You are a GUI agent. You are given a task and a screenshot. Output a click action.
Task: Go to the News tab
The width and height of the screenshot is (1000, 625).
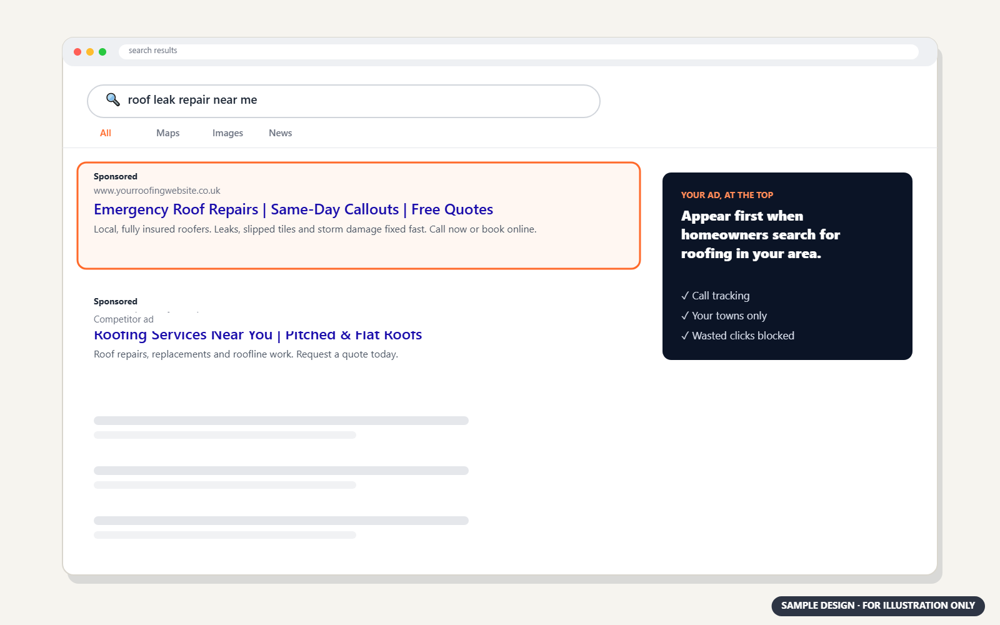tap(281, 133)
